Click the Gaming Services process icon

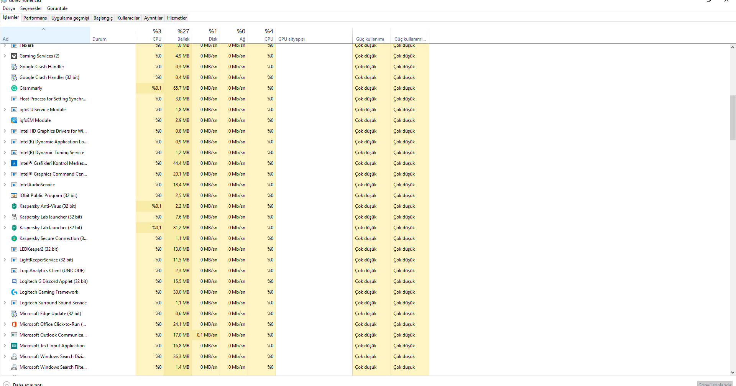tap(14, 56)
